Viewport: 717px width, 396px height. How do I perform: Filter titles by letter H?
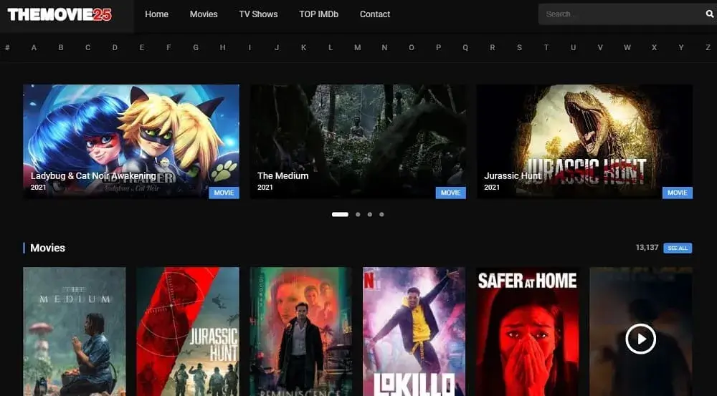click(223, 47)
